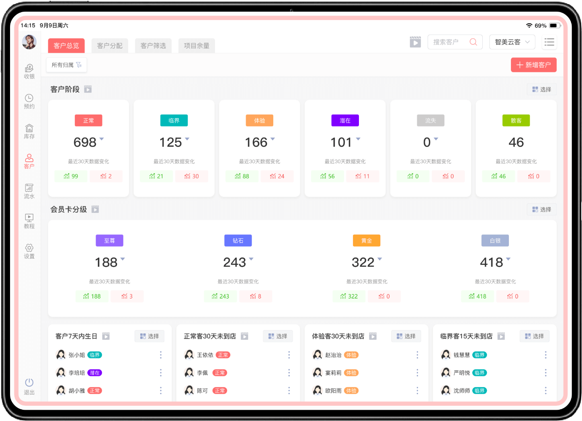Play the video tutorial next to 客户阶段
This screenshot has width=582, height=421.
pos(88,89)
